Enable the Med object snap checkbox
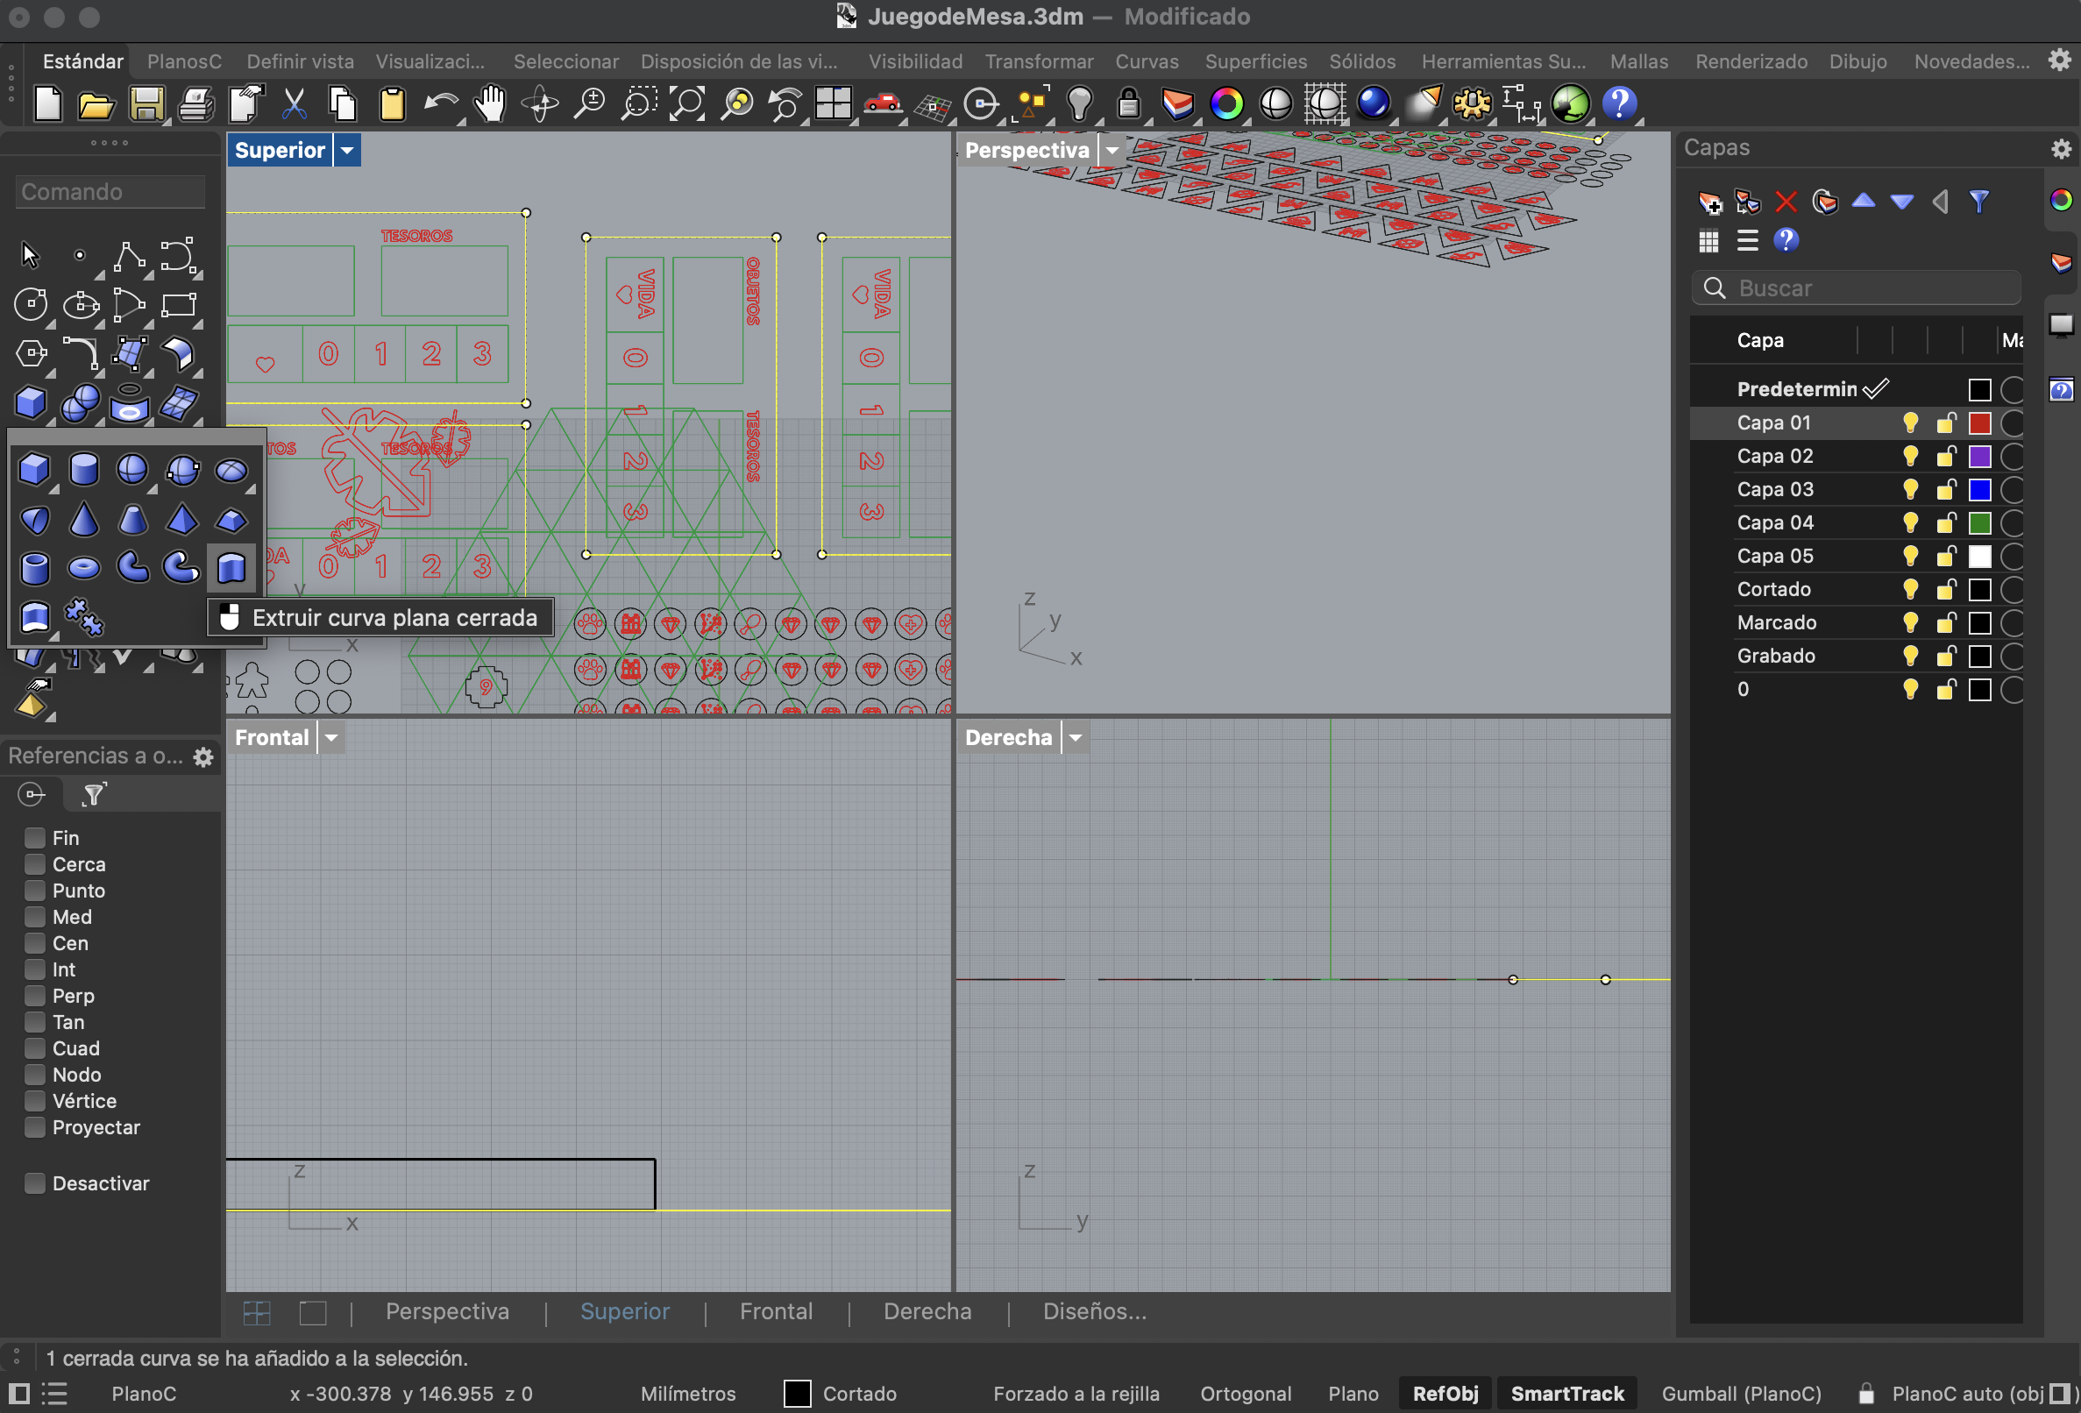 point(35,917)
